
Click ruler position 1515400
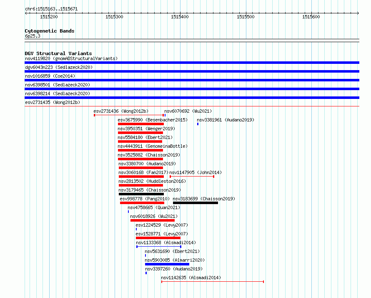tap(180, 17)
